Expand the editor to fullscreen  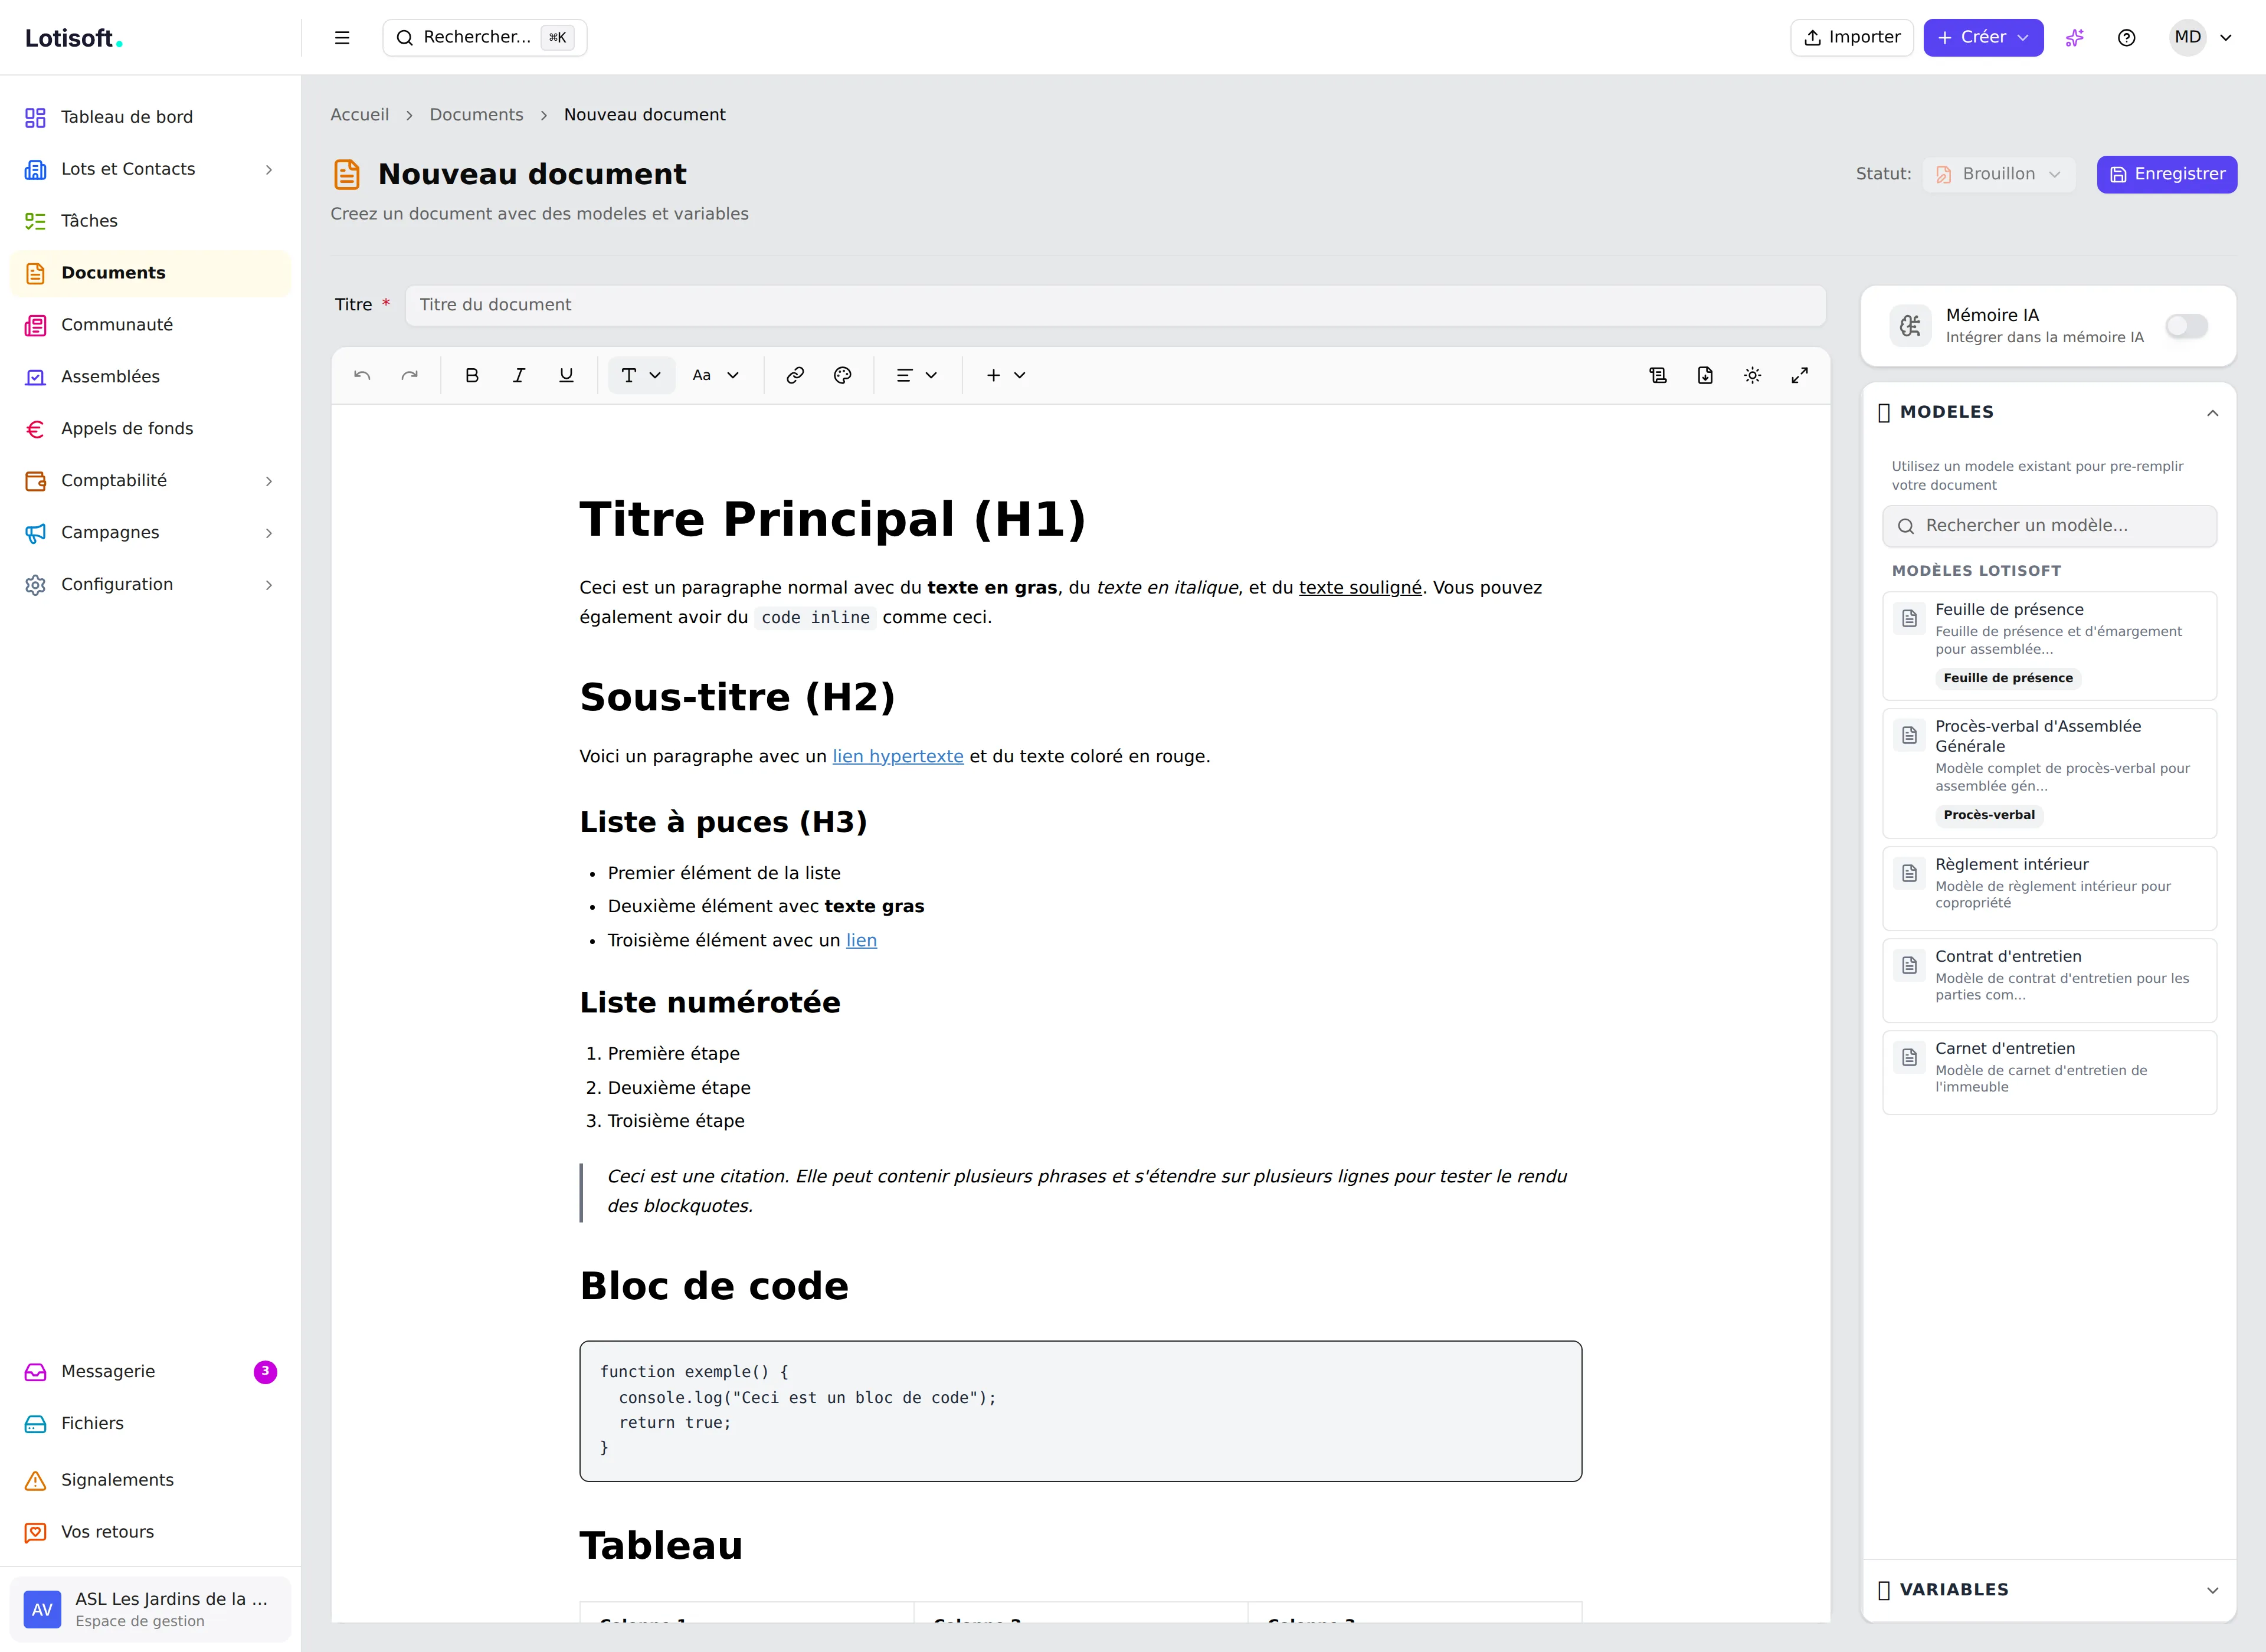point(1799,375)
